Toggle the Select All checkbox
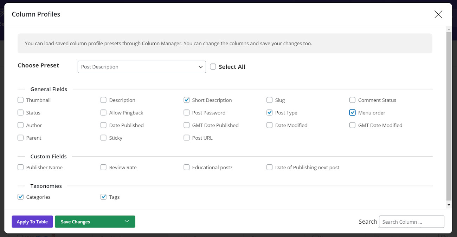 tap(213, 67)
